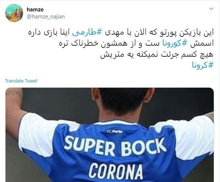Click the first line of tweet text
The image size is (220, 182).
(x=121, y=33)
